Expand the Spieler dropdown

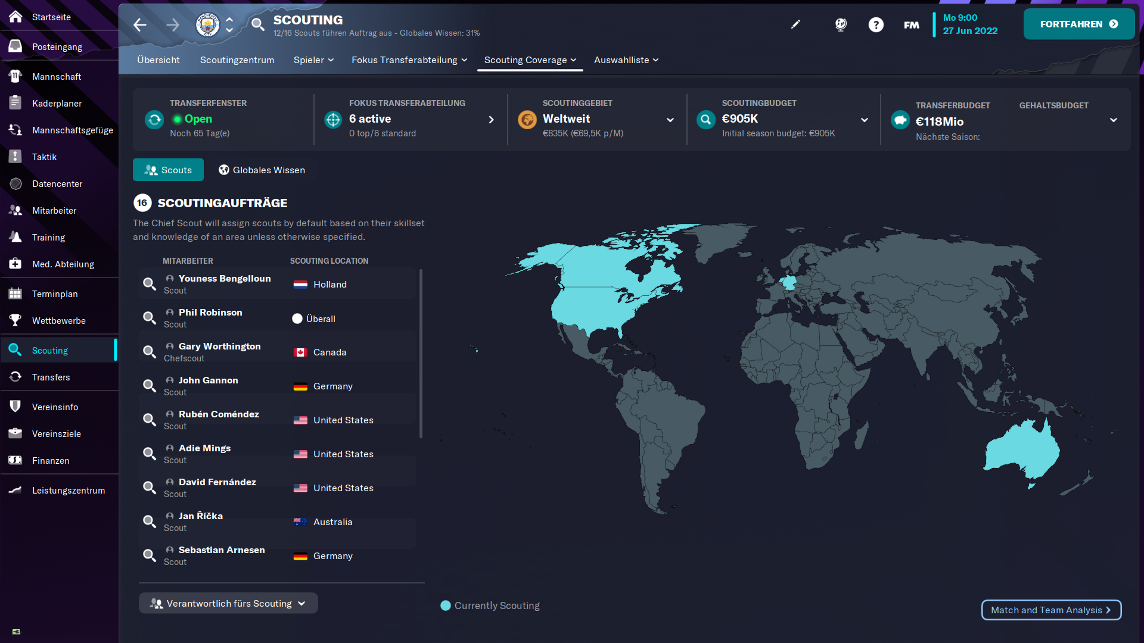[x=313, y=60]
